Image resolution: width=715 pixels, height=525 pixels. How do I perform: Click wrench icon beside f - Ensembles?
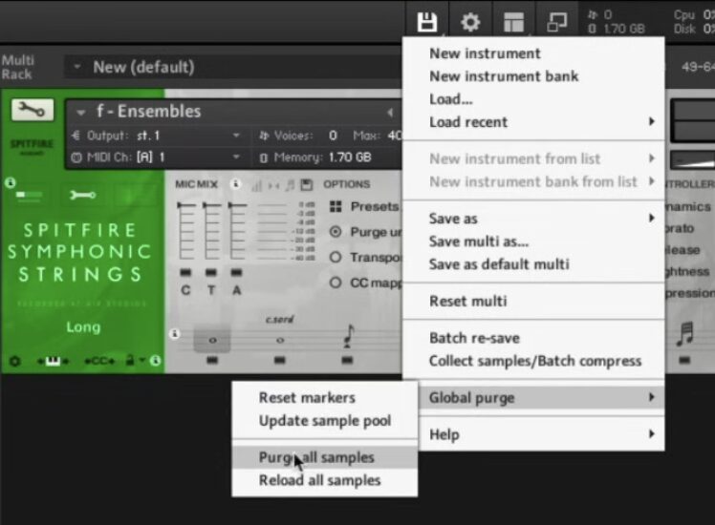coord(32,110)
